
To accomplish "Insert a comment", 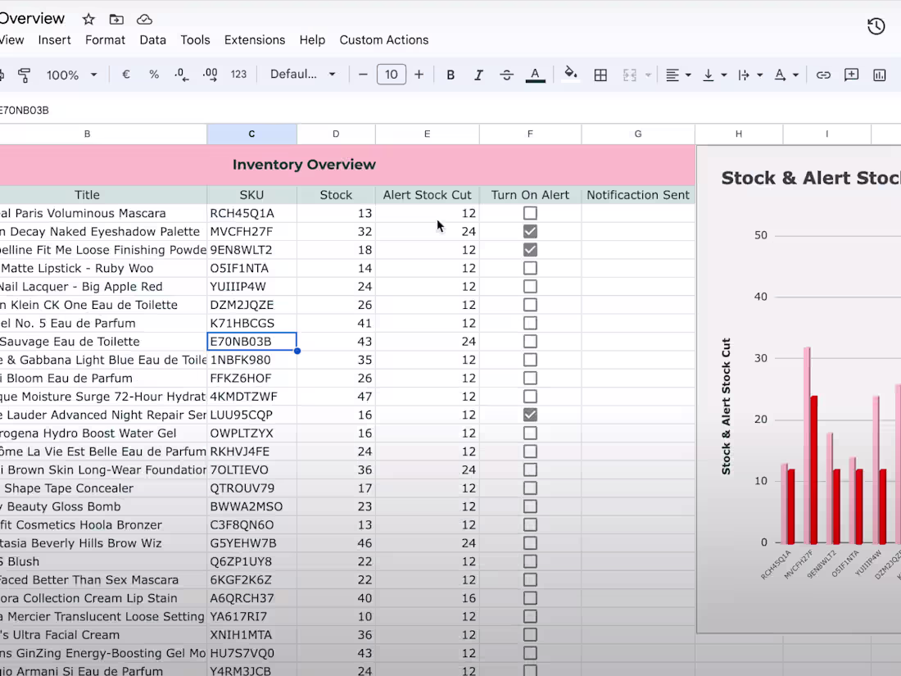I will point(851,75).
